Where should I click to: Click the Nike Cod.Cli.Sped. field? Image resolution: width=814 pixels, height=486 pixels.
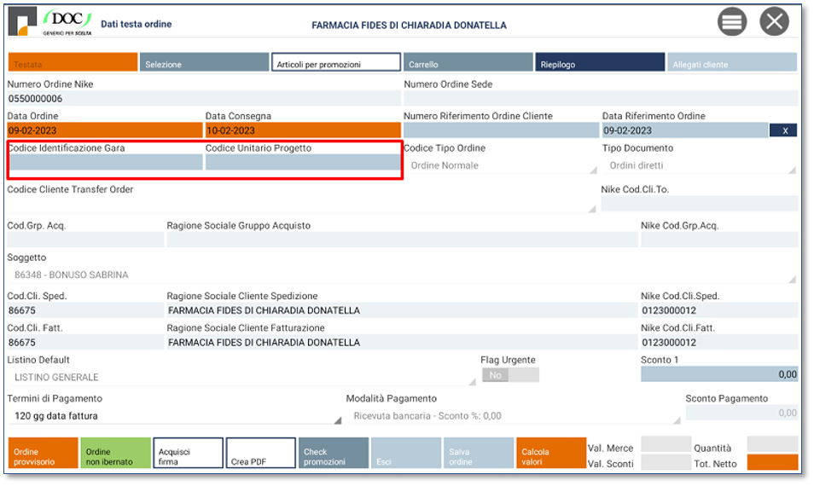[x=719, y=310]
